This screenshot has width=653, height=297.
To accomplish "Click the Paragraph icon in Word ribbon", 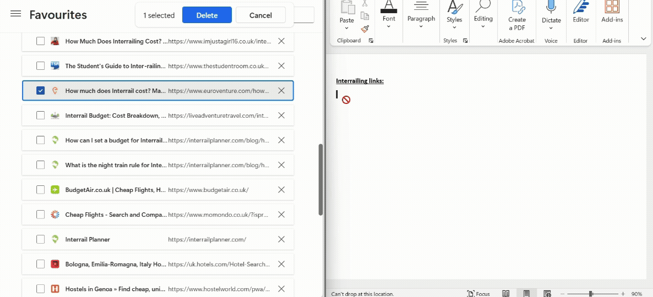I will pyautogui.click(x=421, y=6).
